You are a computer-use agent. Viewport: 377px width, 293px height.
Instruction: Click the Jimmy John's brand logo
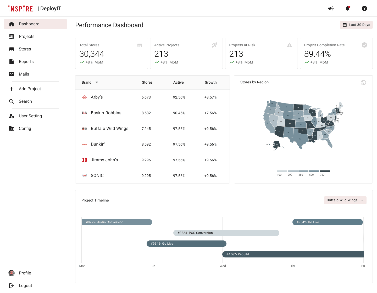click(85, 160)
